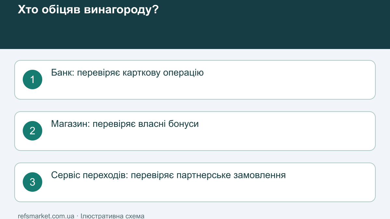Select the 'Банк: перевіряє карткову операцію' text

(127, 73)
